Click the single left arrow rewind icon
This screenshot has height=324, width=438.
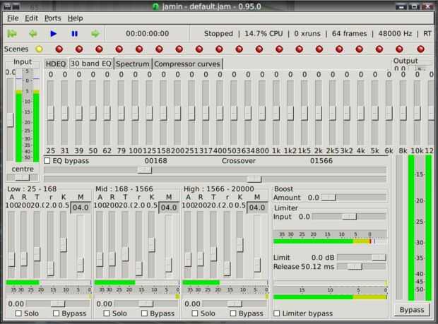pyautogui.click(x=32, y=33)
